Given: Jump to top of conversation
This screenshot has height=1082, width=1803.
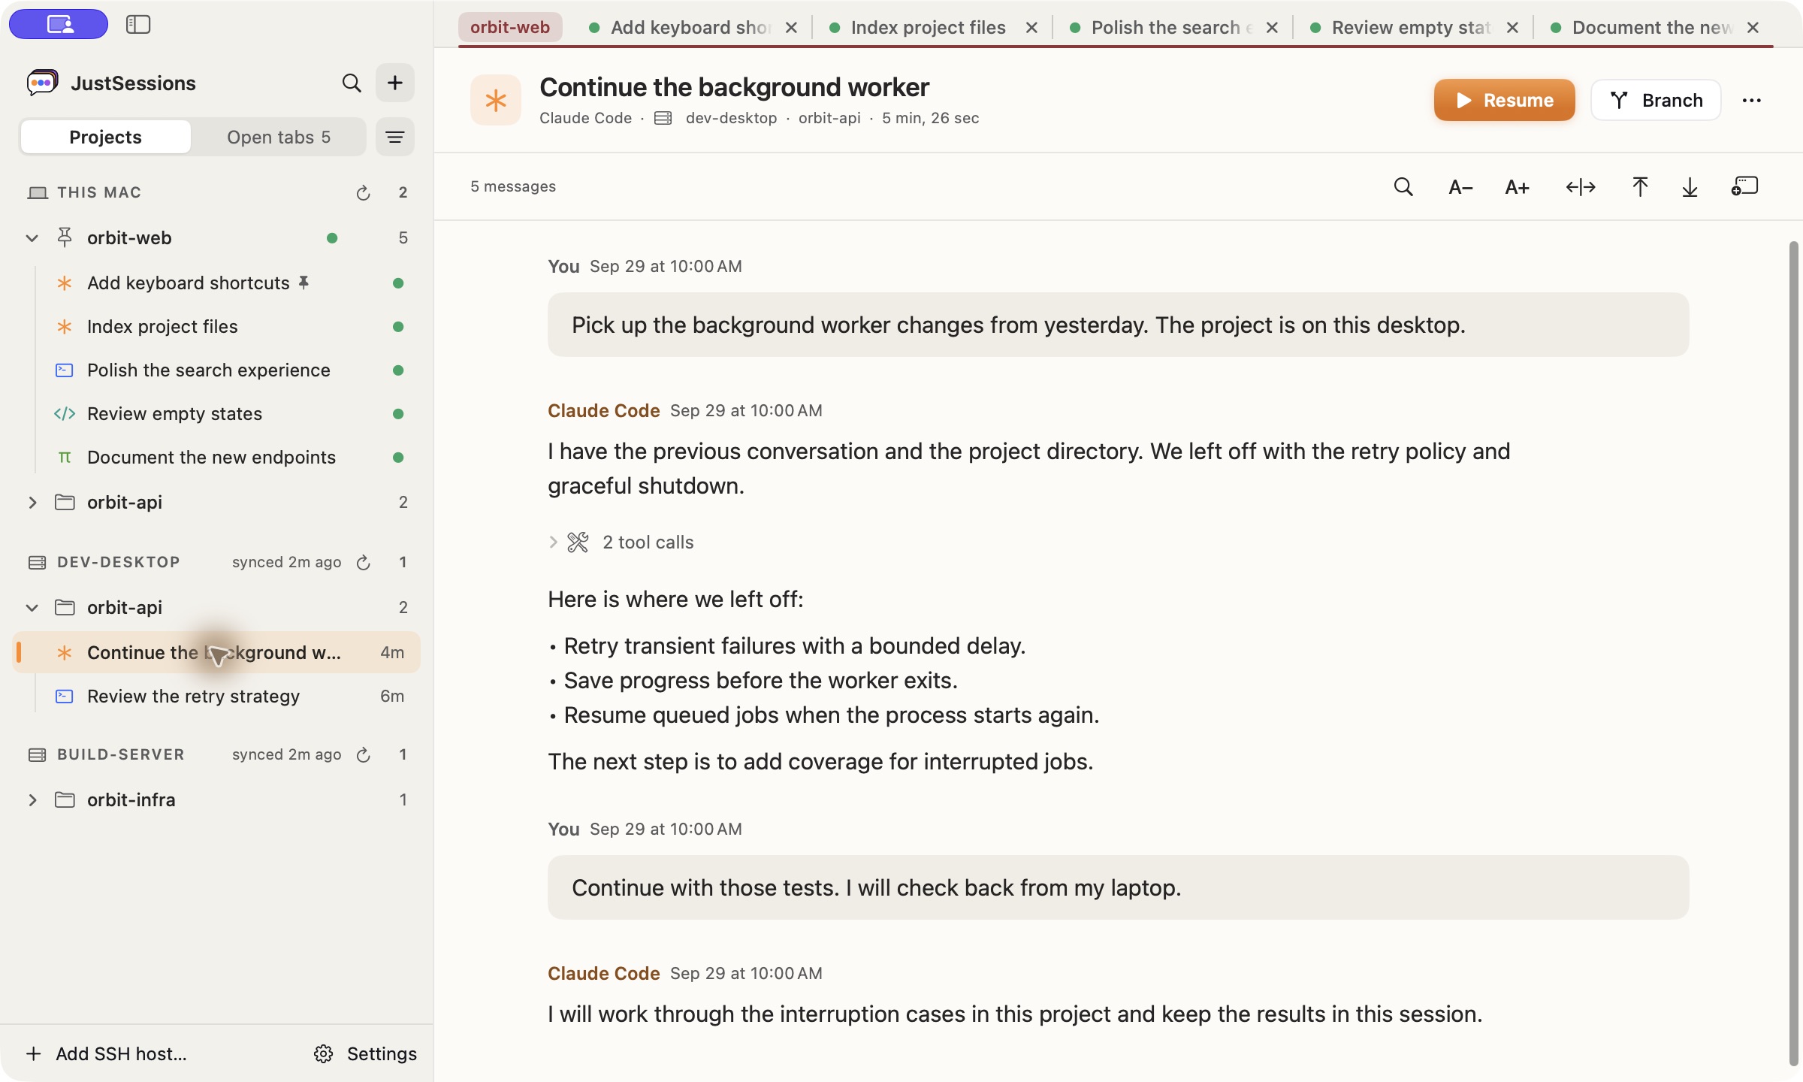Looking at the screenshot, I should 1640,187.
